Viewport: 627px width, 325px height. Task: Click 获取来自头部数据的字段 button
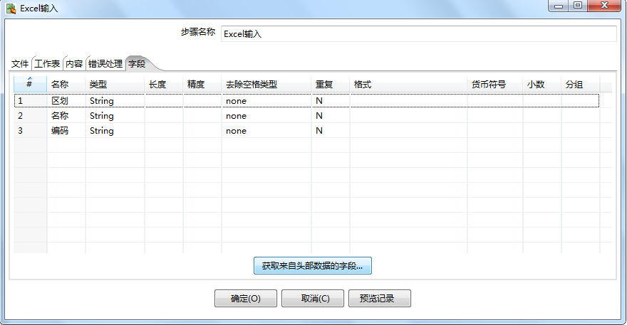[312, 266]
